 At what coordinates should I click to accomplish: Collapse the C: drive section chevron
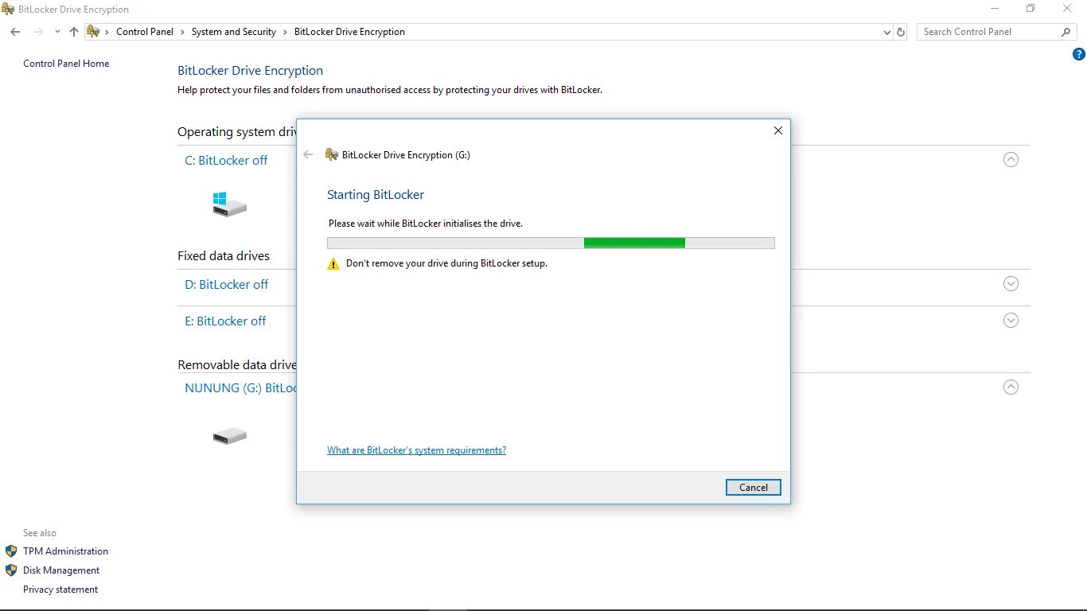point(1011,159)
